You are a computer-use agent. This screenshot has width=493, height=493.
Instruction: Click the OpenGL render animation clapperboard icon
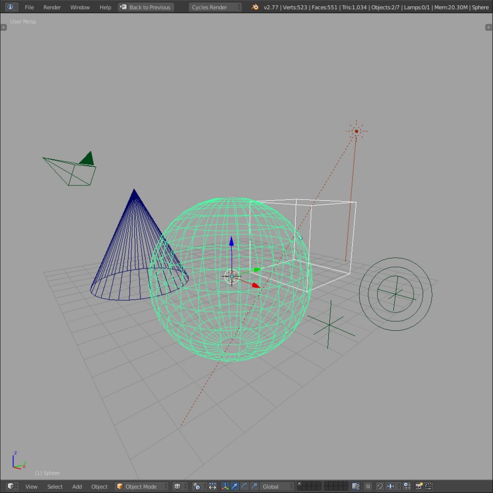[428, 487]
